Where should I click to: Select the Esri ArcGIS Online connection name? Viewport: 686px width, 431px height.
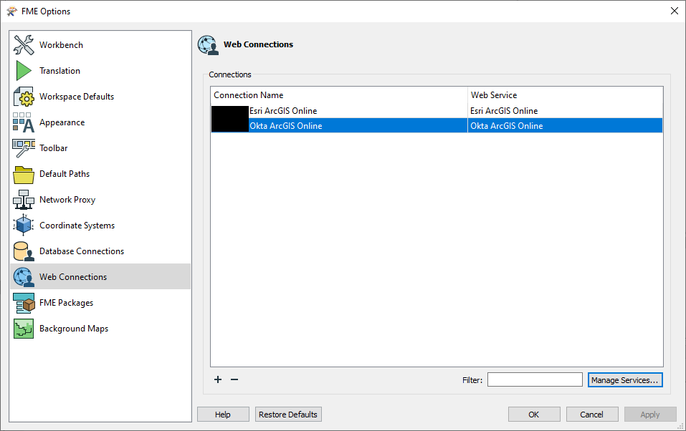coord(283,111)
